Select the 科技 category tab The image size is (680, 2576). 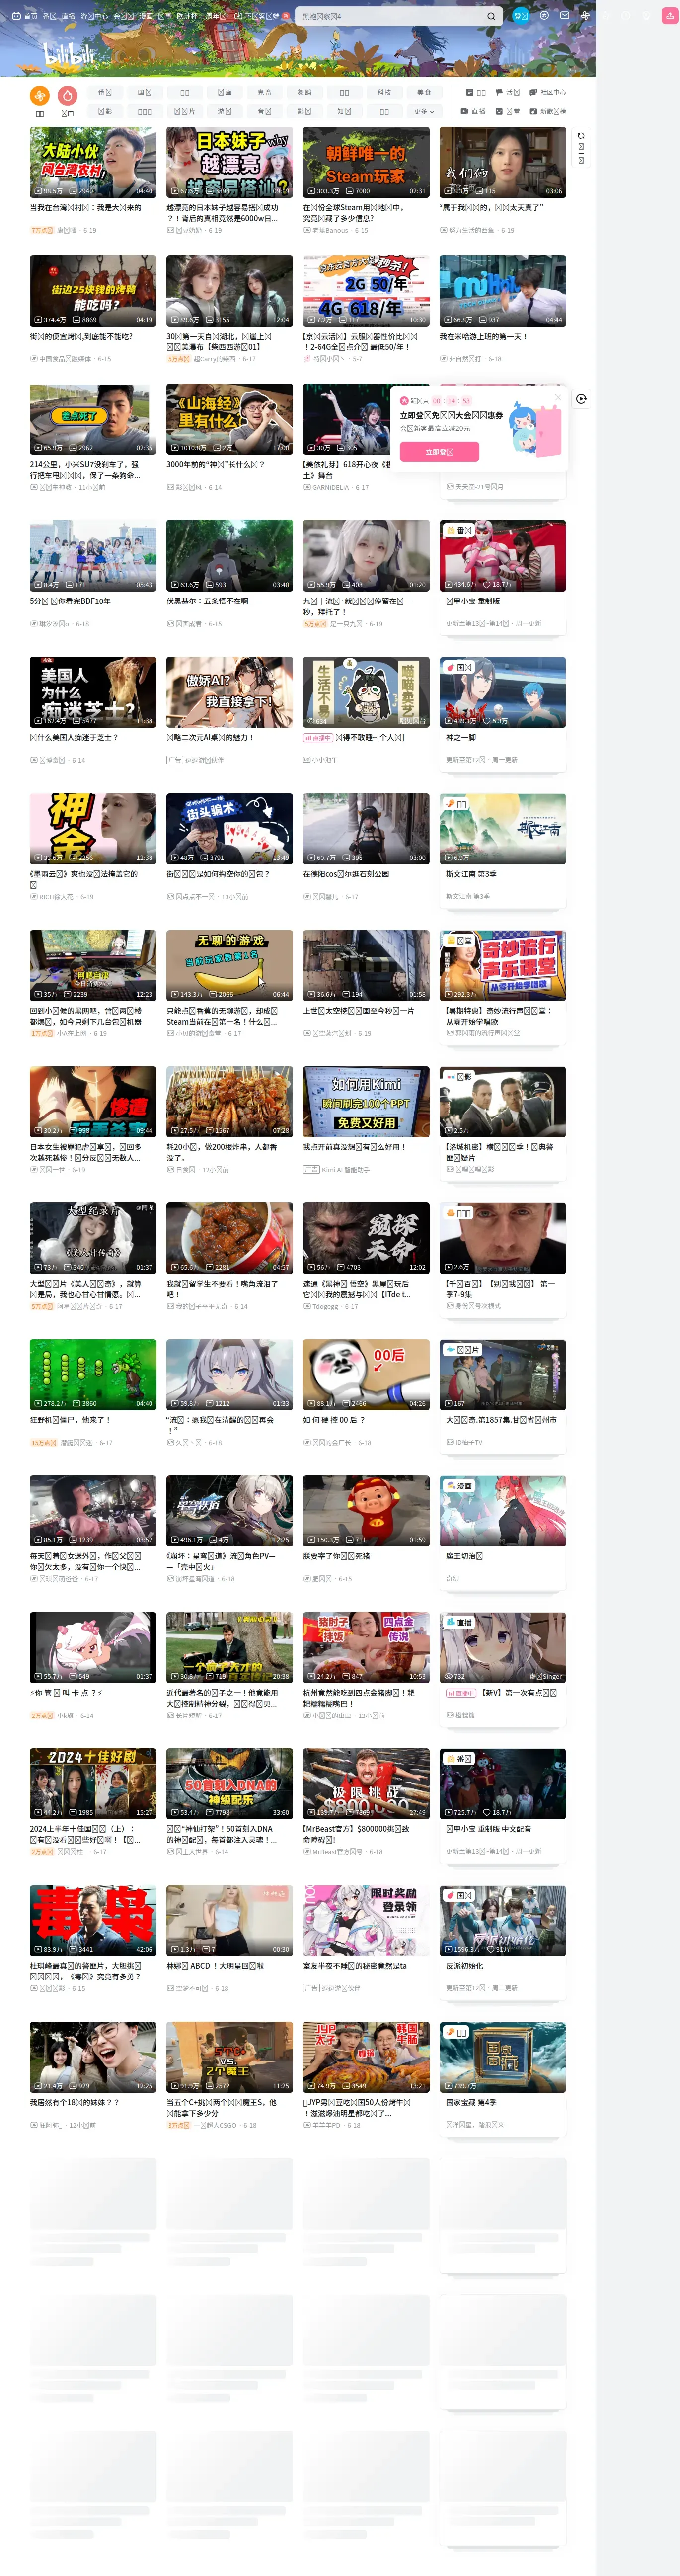pos(384,93)
